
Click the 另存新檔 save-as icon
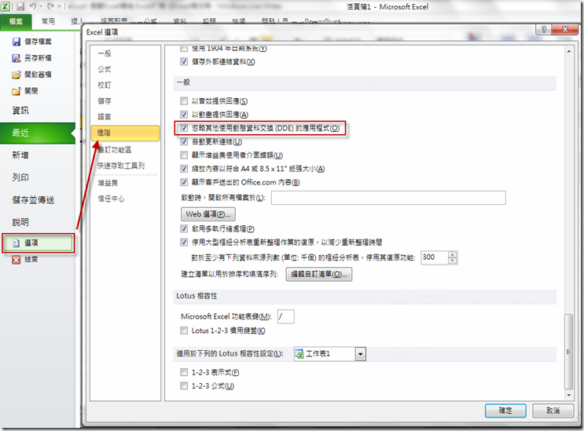17,58
